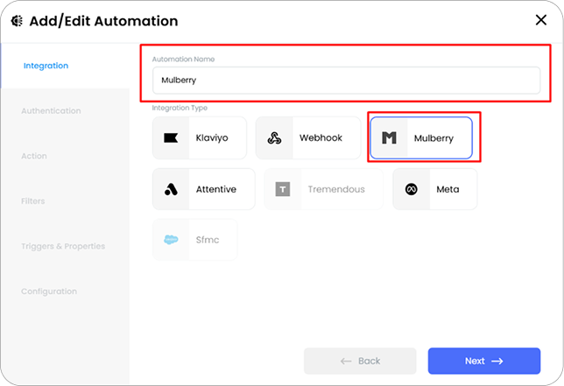Select the Webhook integration type
The image size is (564, 386).
308,138
